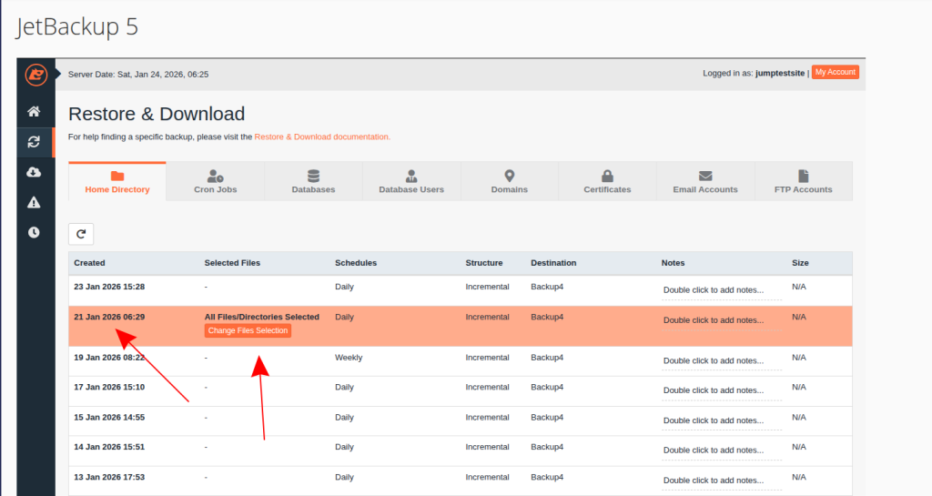Go to the Certificates tab

[x=607, y=181]
